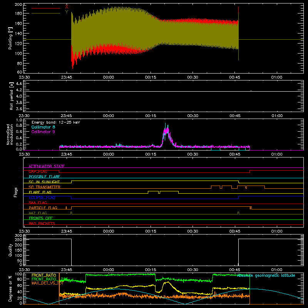Click the red X legend label

67,7
